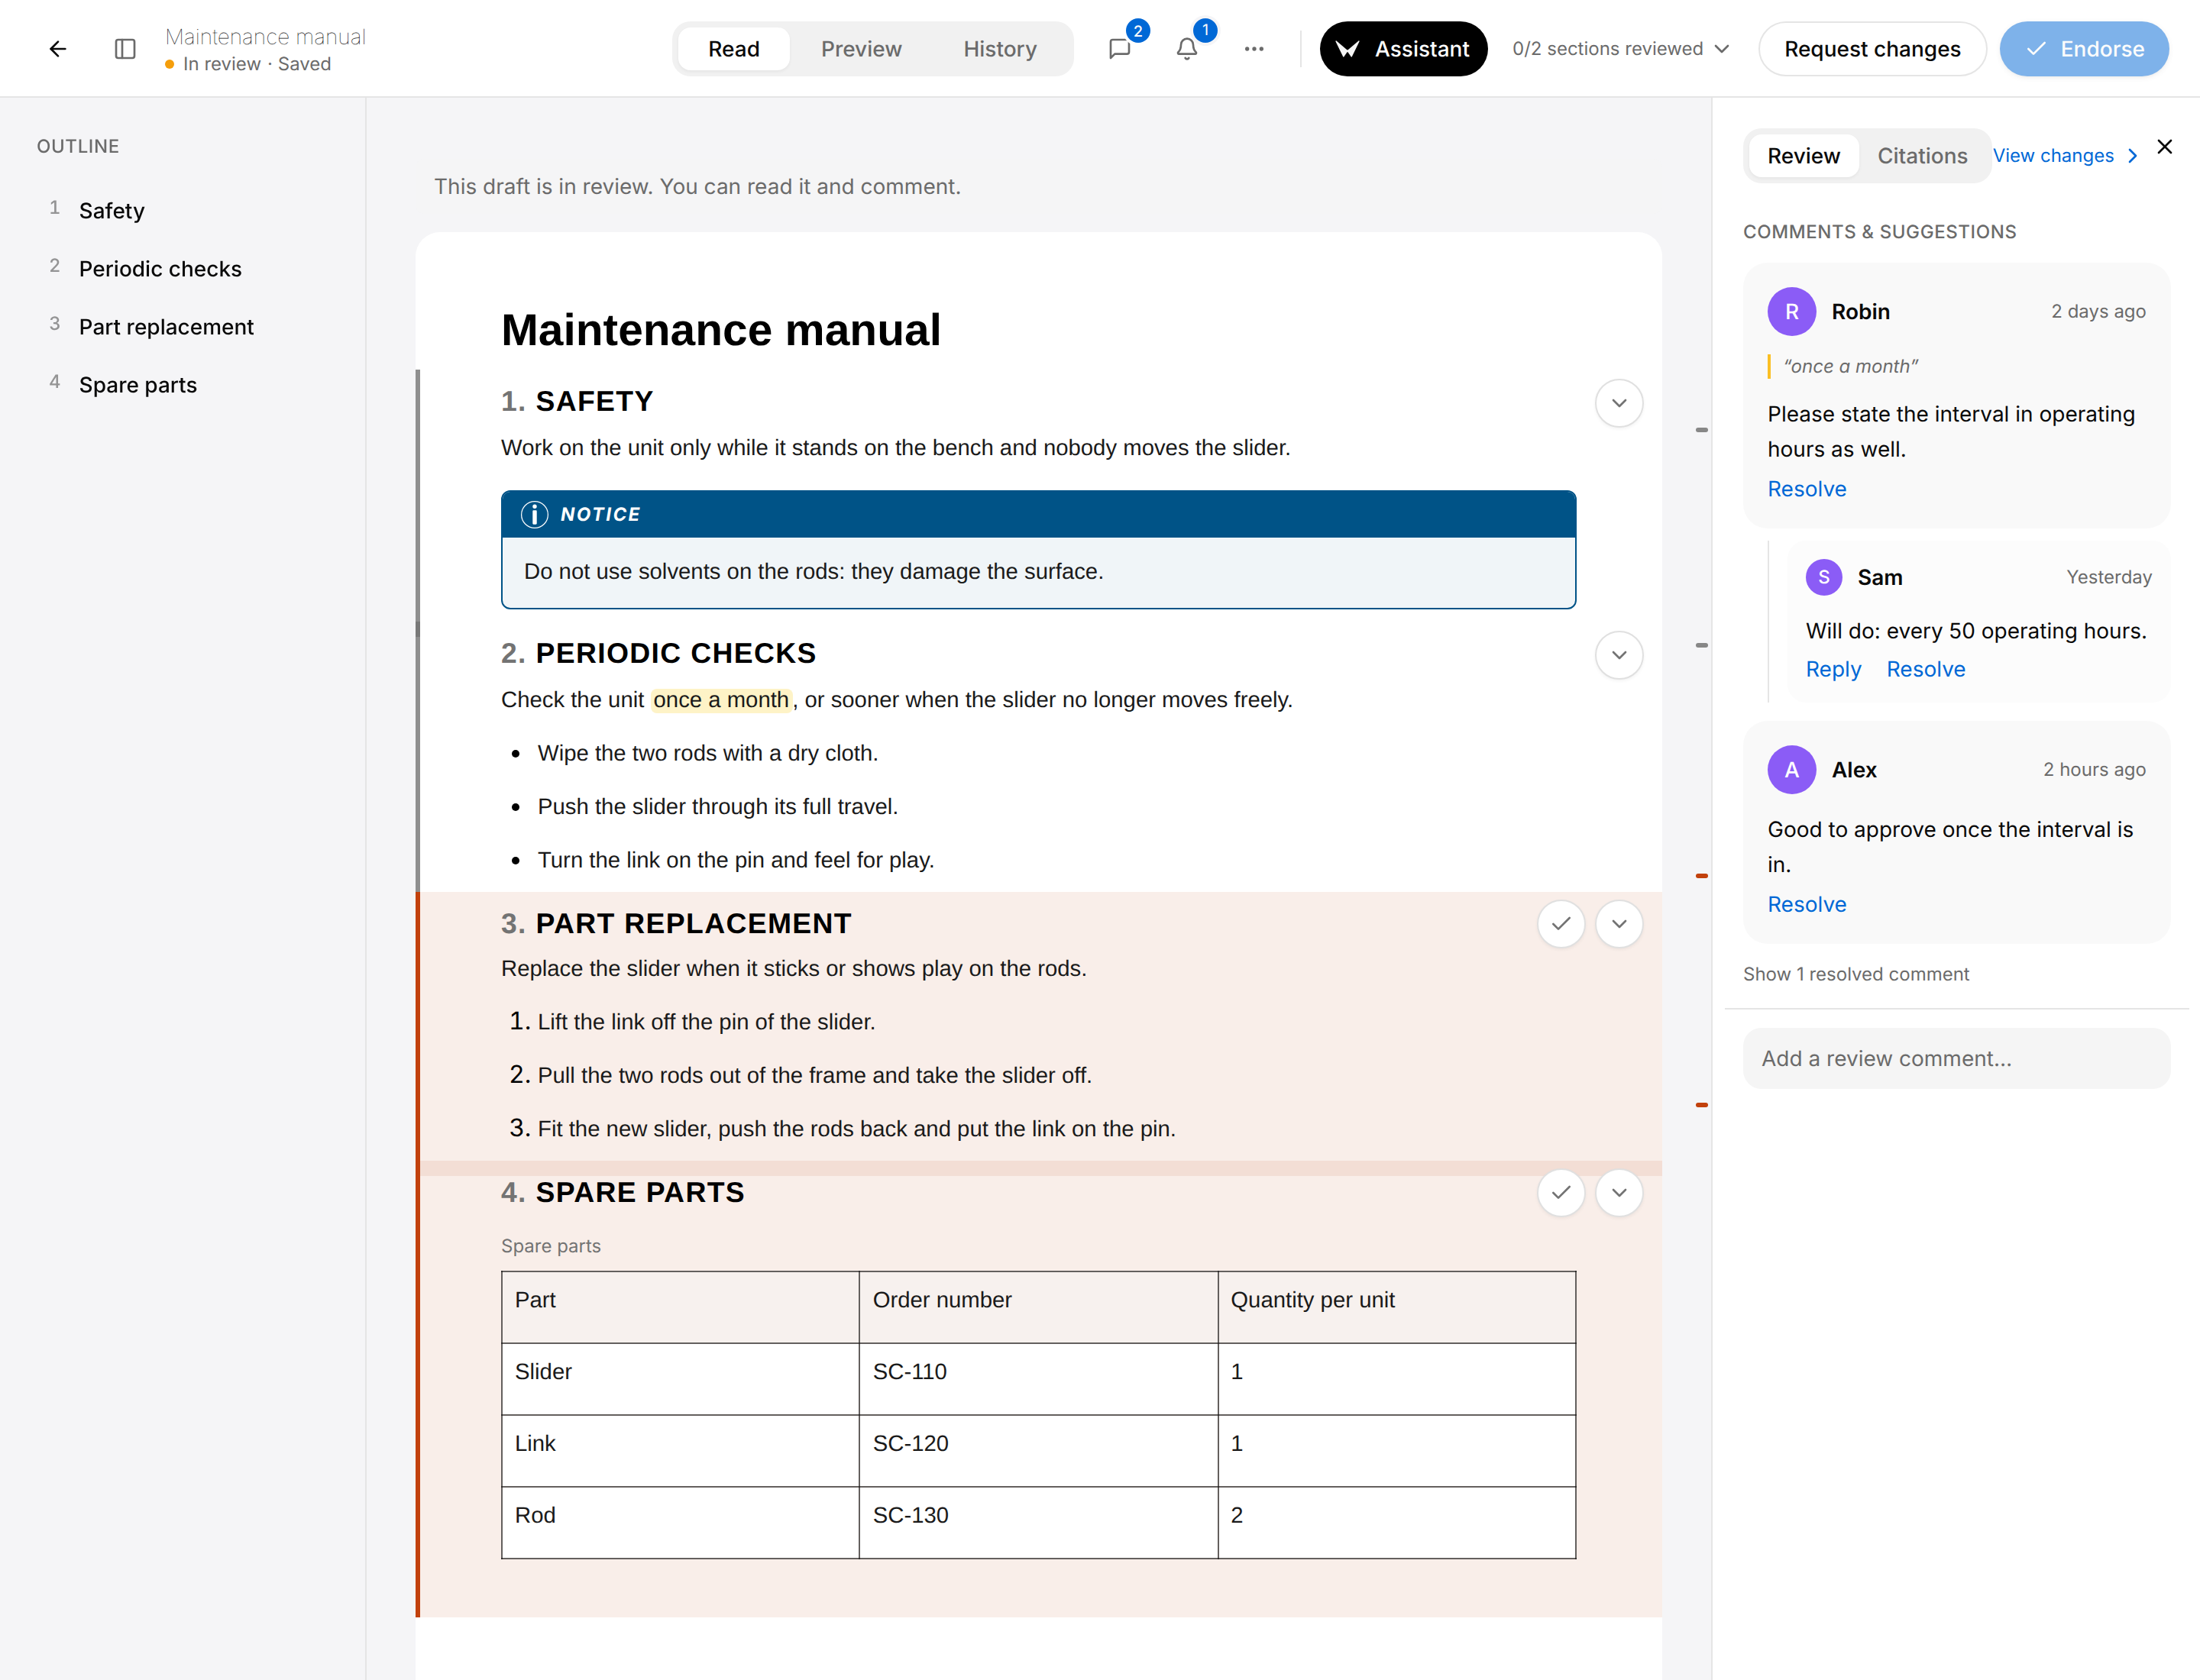Resolve Sam's reply
Image resolution: width=2200 pixels, height=1680 pixels.
1925,669
